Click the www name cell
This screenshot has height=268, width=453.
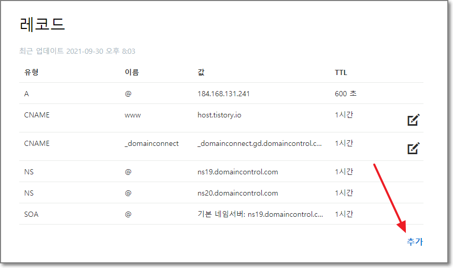click(x=133, y=115)
